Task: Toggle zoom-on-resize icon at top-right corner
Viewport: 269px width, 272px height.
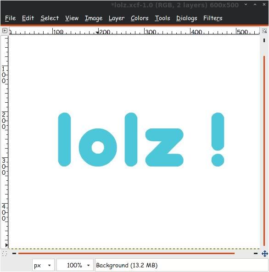Action: (x=264, y=31)
